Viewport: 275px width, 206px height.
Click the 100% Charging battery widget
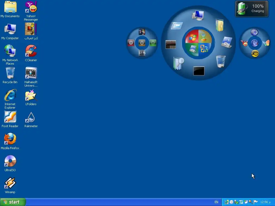(x=252, y=9)
